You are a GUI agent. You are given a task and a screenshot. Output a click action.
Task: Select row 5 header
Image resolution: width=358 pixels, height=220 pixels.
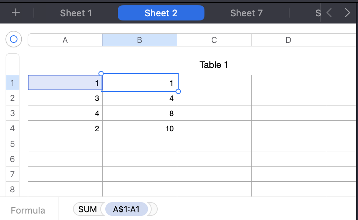coord(13,144)
